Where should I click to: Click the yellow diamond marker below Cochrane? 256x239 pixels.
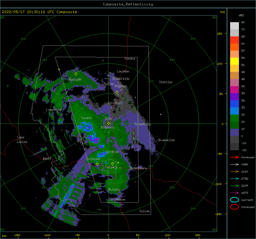pos(98,164)
